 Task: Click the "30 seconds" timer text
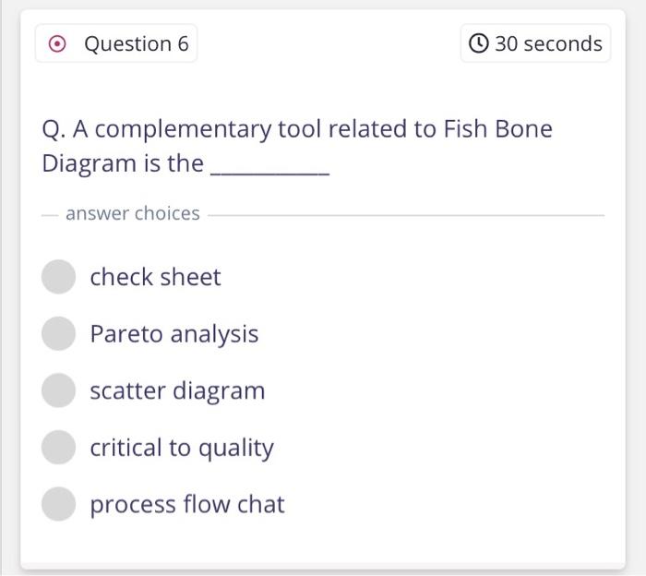pyautogui.click(x=548, y=44)
